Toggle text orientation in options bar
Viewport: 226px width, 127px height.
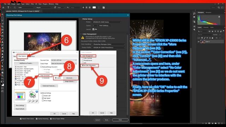click(x=15, y=7)
